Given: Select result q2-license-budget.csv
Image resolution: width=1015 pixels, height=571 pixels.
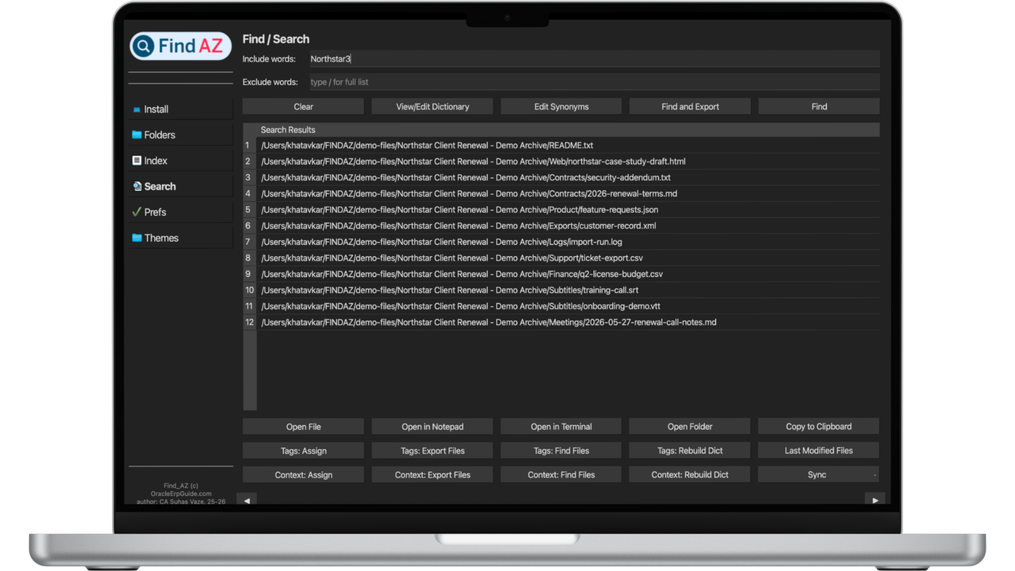Looking at the screenshot, I should tap(568, 274).
